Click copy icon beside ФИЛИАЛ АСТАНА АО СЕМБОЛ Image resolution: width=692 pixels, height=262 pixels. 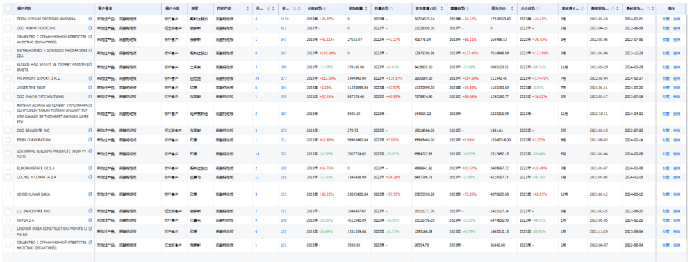click(90, 105)
